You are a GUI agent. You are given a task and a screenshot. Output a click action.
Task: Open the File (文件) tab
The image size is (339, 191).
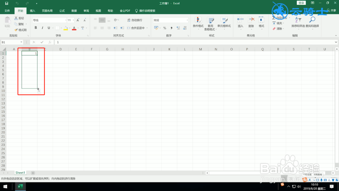[x=7, y=11]
